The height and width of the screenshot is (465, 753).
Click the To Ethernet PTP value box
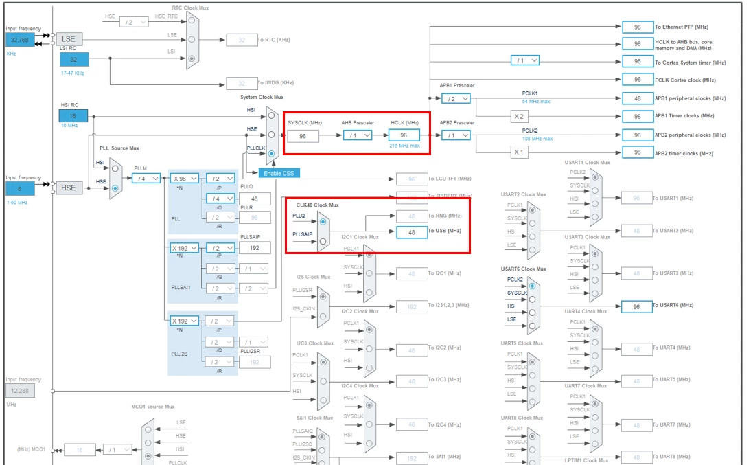coord(638,27)
